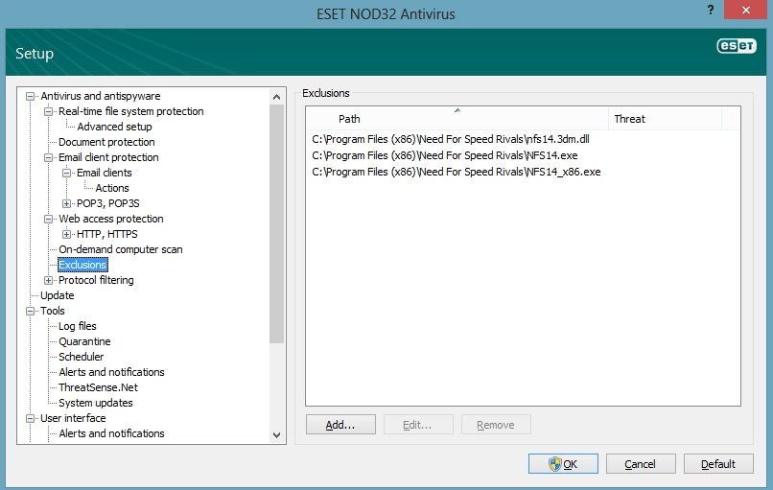Expand the HTTP, HTTPS node
Viewport: 773px width, 490px height.
click(66, 234)
